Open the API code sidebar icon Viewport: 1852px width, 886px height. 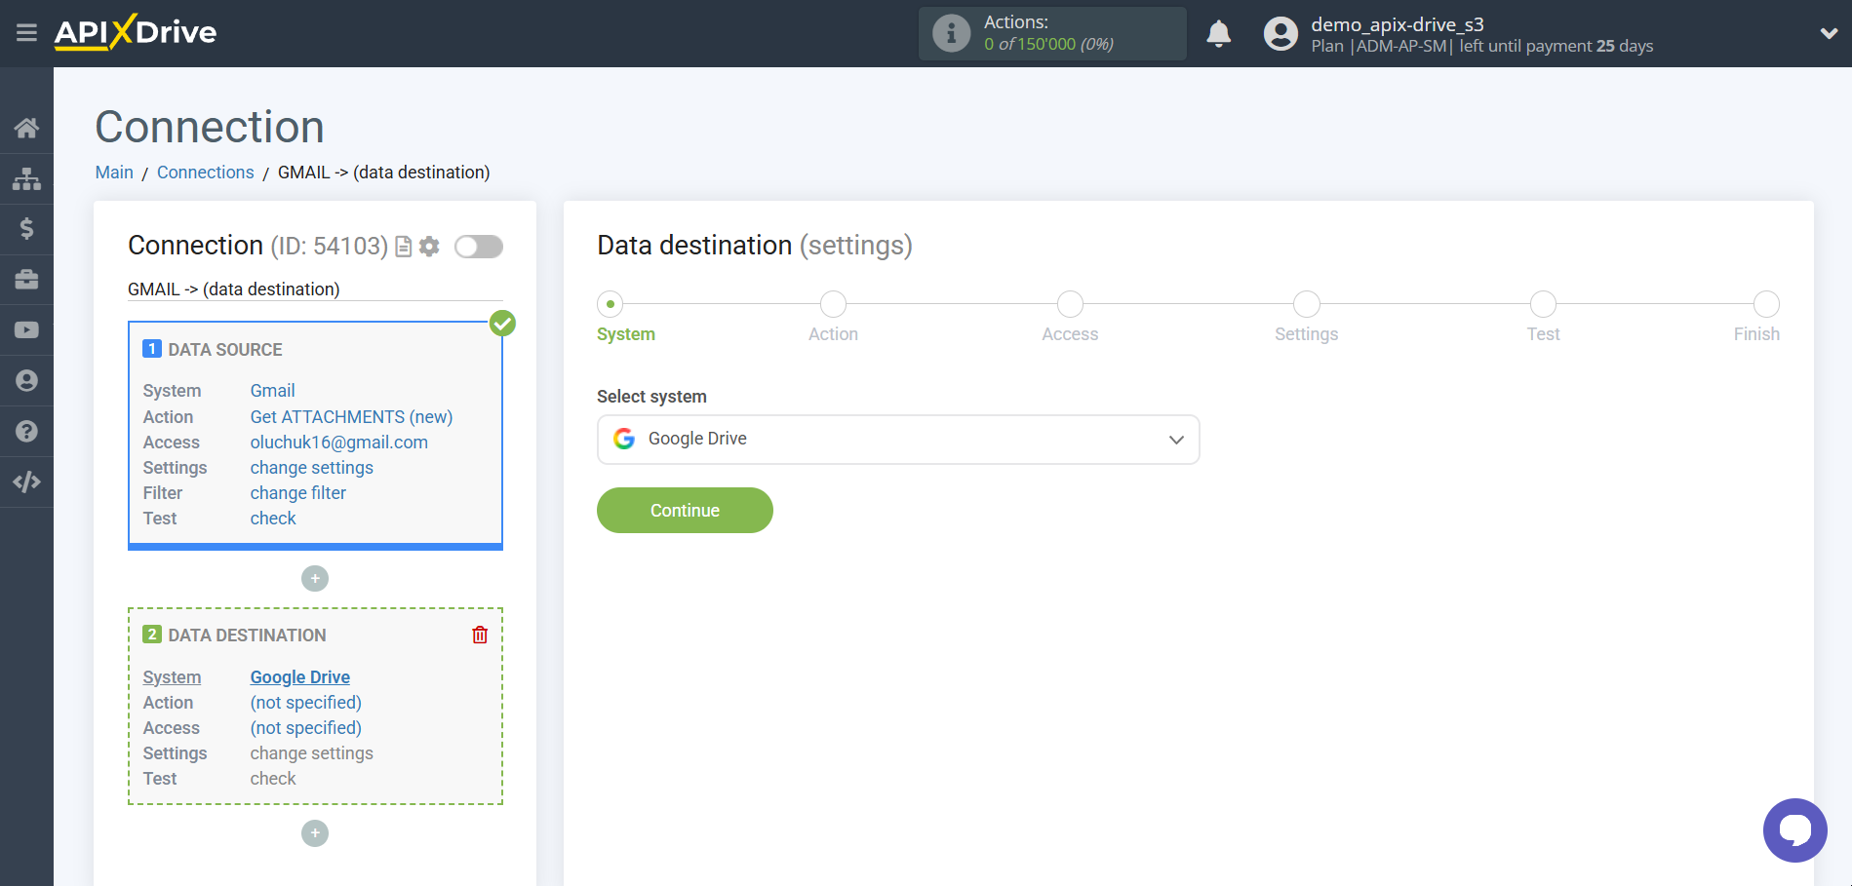click(26, 482)
